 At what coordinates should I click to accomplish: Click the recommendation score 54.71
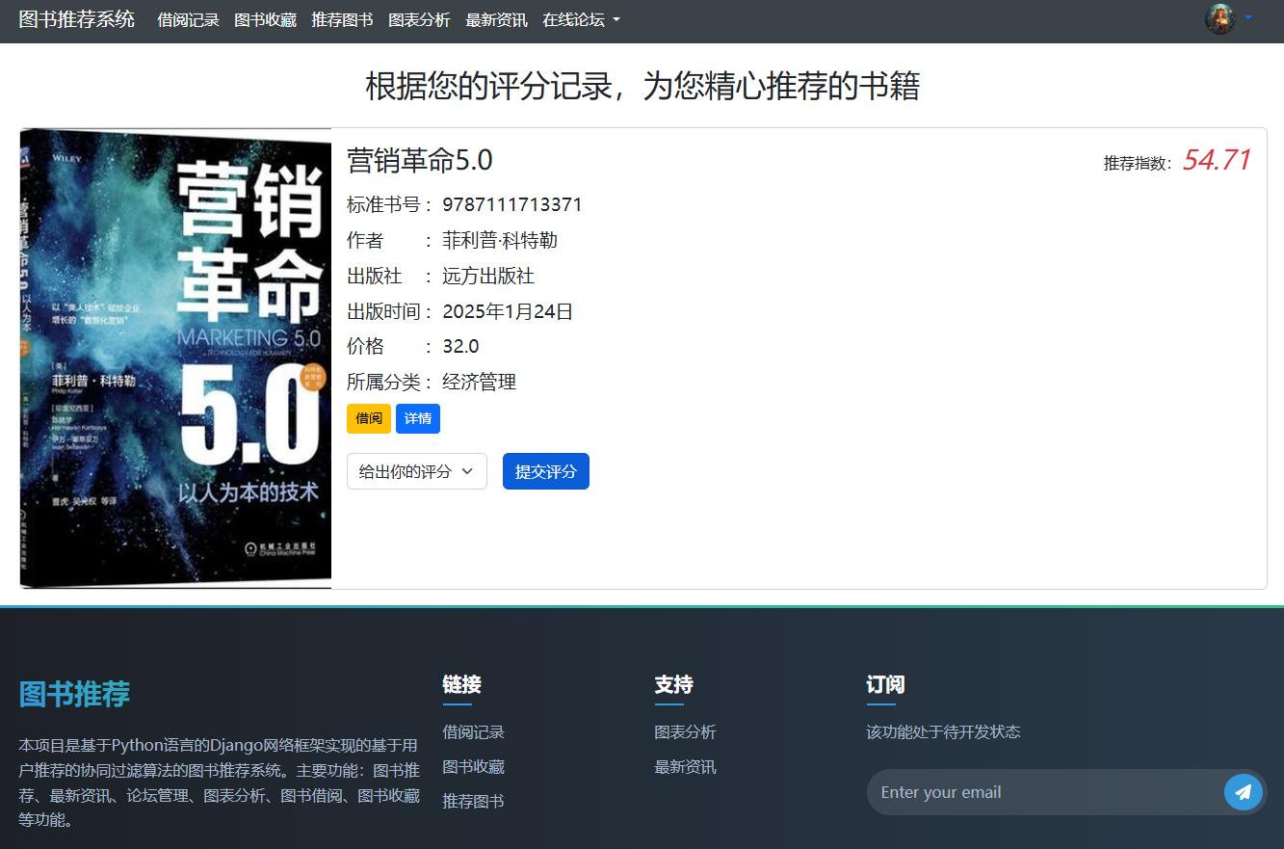1217,160
